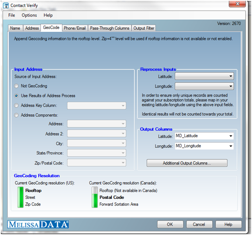The image size is (252, 235).
Task: Open the Options menu
Action: [29, 15]
